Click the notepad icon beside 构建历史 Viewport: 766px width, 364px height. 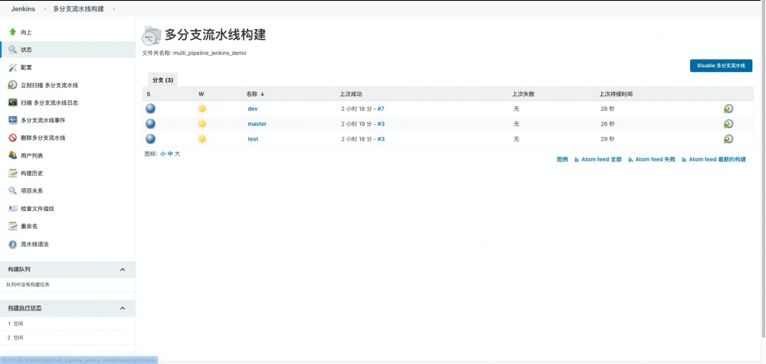[13, 174]
